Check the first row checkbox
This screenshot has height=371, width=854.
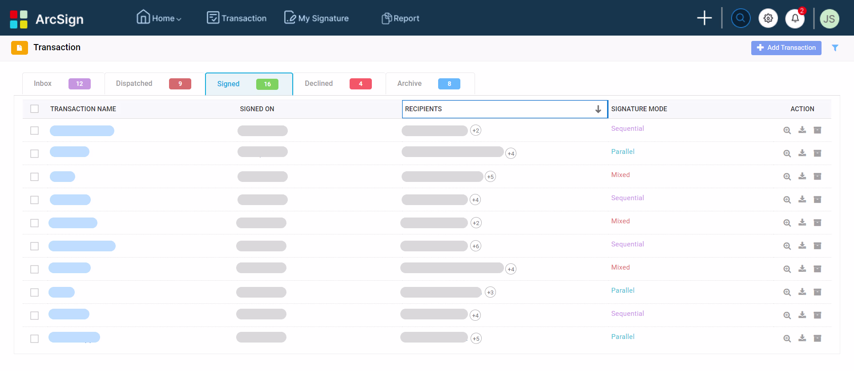(35, 130)
